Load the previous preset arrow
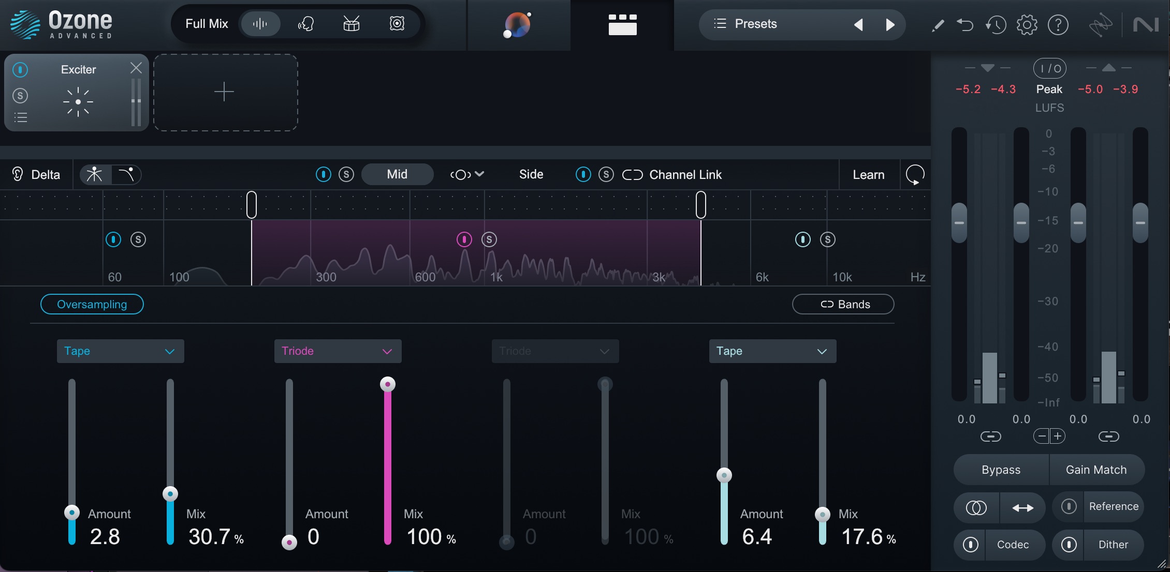This screenshot has height=572, width=1170. click(858, 24)
